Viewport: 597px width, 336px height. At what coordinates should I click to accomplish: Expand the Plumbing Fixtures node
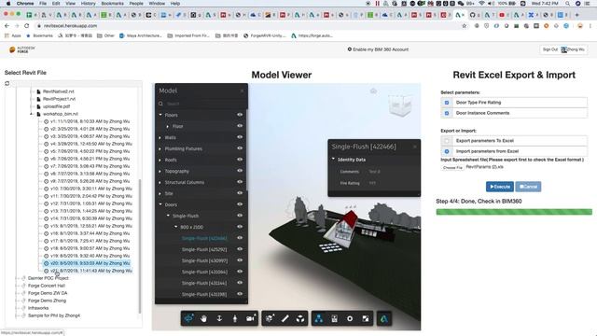(160, 148)
